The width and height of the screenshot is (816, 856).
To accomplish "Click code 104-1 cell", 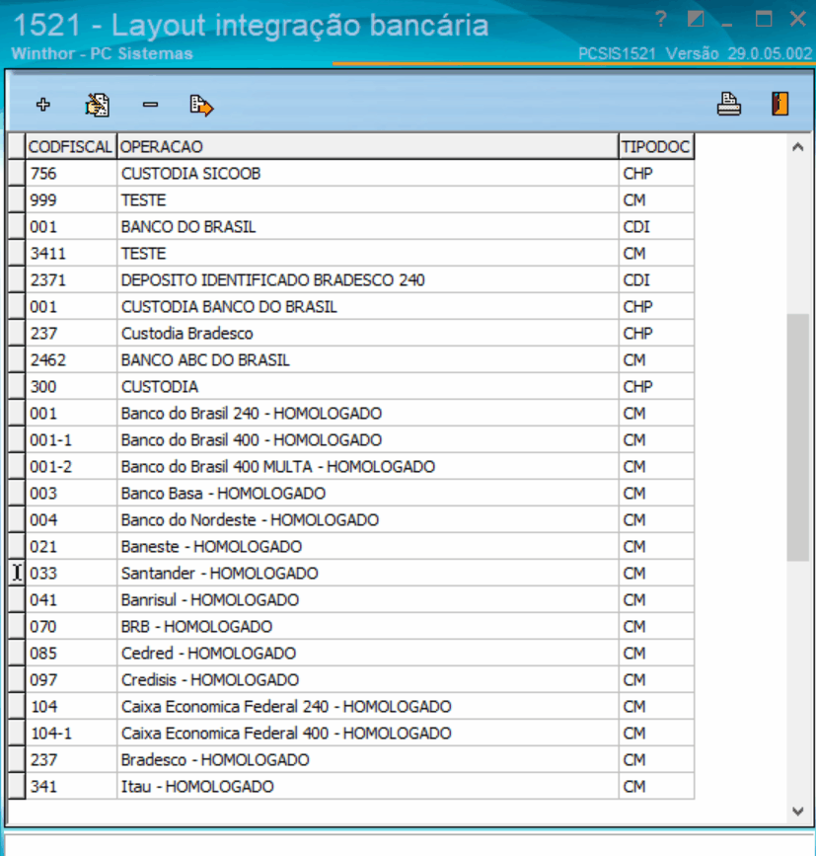I will coord(71,734).
